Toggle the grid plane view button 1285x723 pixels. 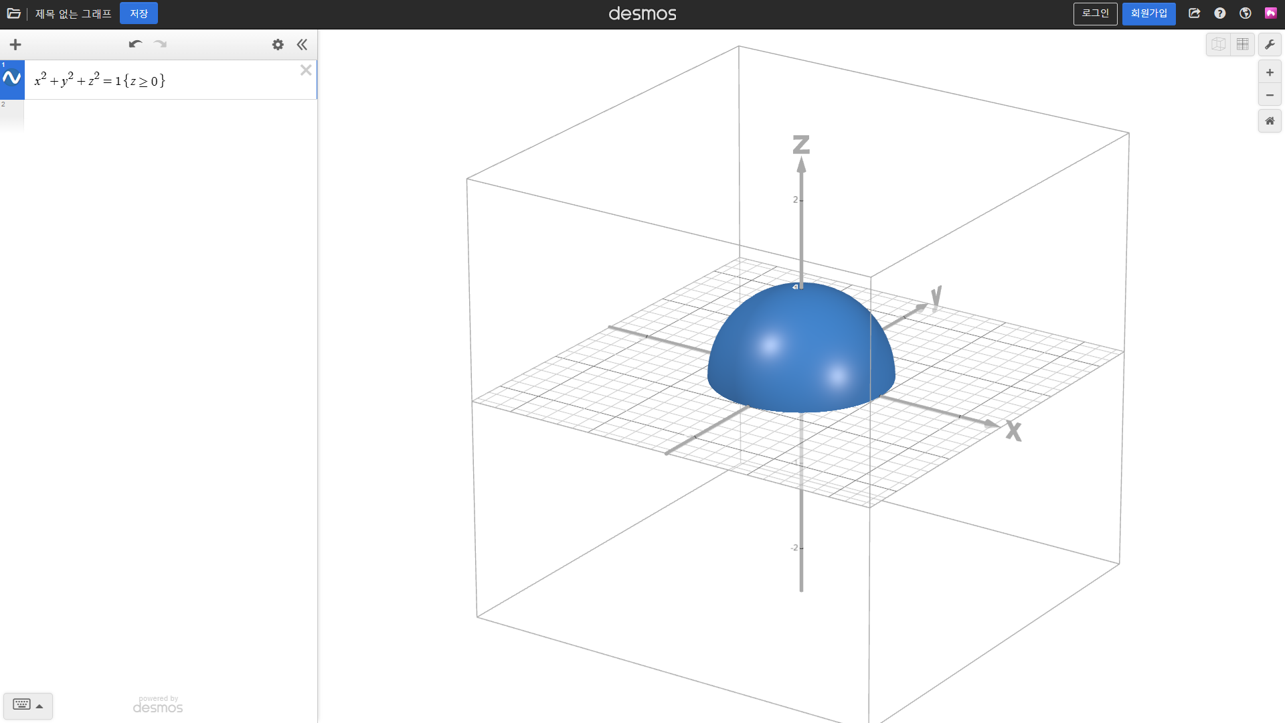(x=1243, y=45)
